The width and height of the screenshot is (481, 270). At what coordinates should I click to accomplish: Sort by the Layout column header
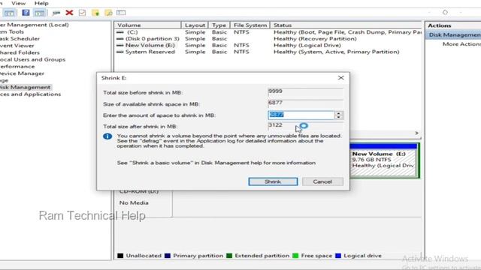point(195,25)
